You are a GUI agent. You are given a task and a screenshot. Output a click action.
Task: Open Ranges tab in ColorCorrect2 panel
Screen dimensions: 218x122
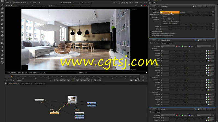click(x=163, y=43)
